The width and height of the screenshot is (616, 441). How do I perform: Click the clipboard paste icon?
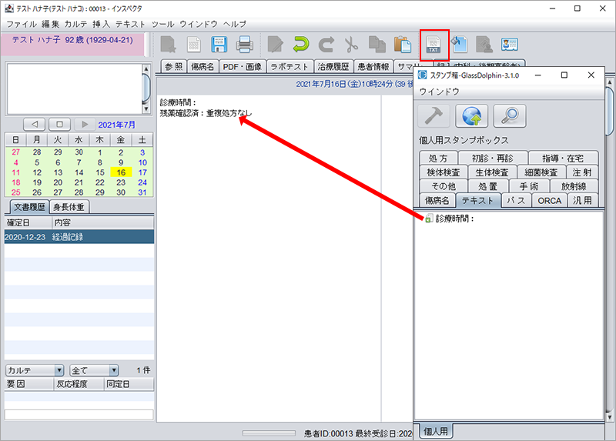pos(402,44)
